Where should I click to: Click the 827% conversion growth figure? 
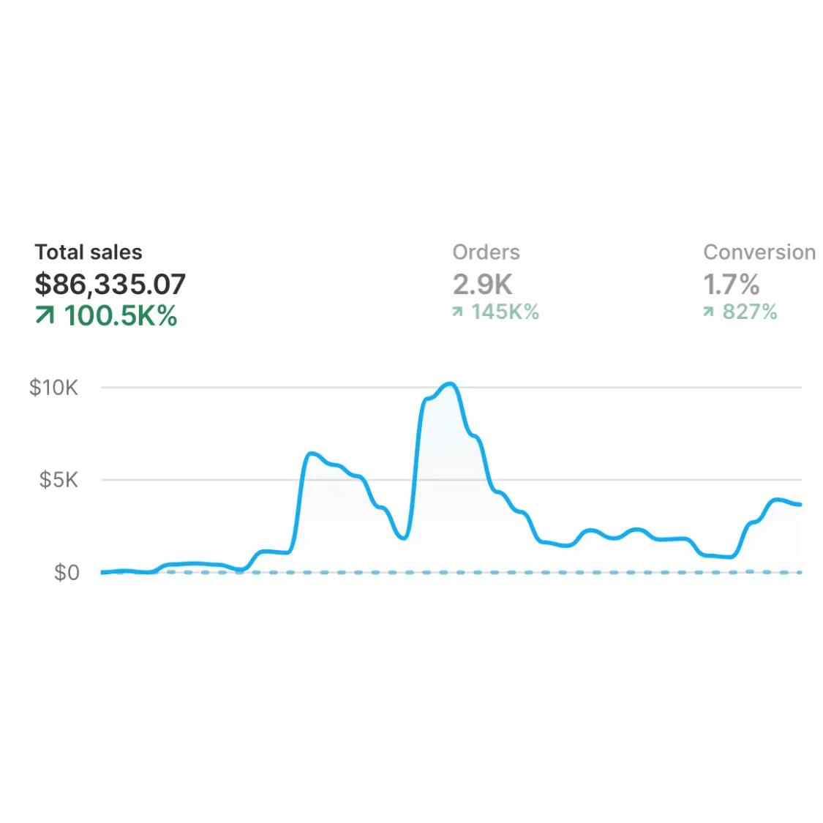pyautogui.click(x=750, y=312)
